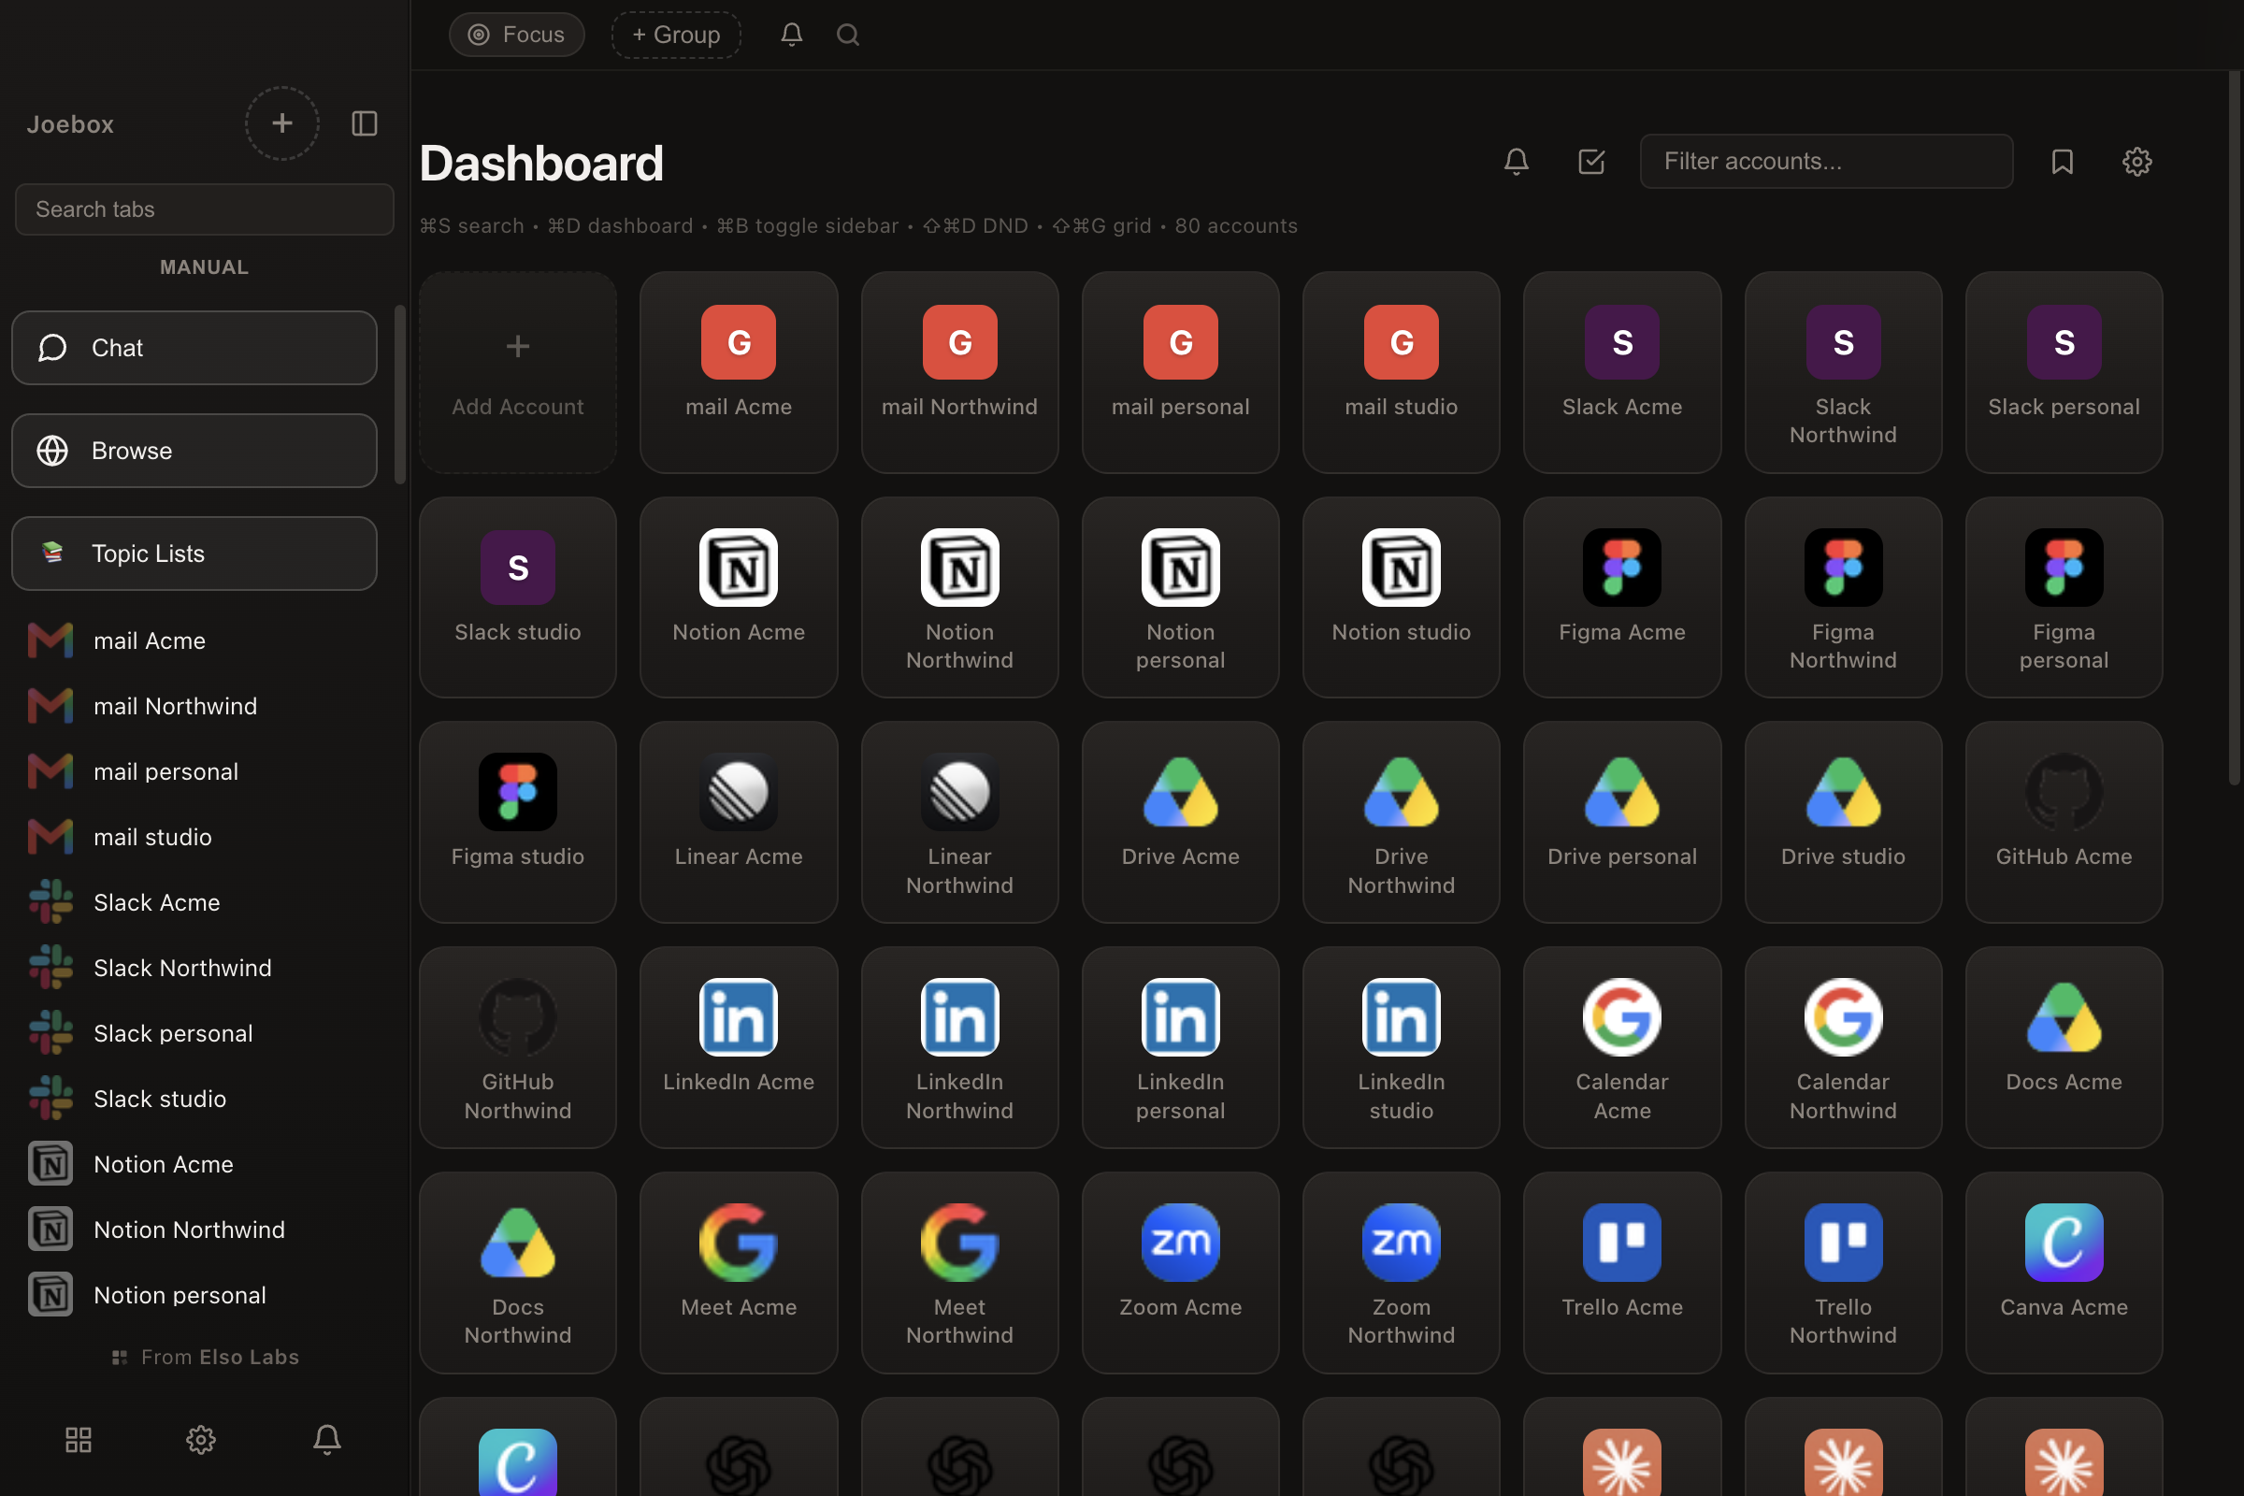Image resolution: width=2244 pixels, height=1496 pixels.
Task: Open the Canva Acme account card
Action: [x=2064, y=1273]
